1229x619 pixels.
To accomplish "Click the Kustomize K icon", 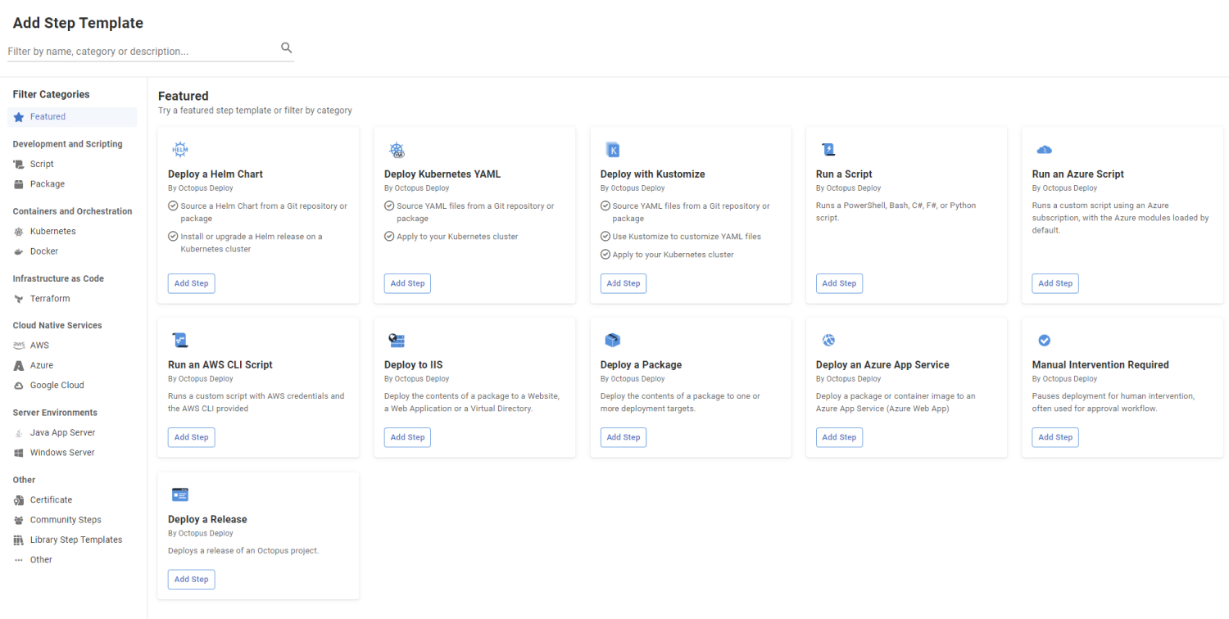I will [612, 149].
